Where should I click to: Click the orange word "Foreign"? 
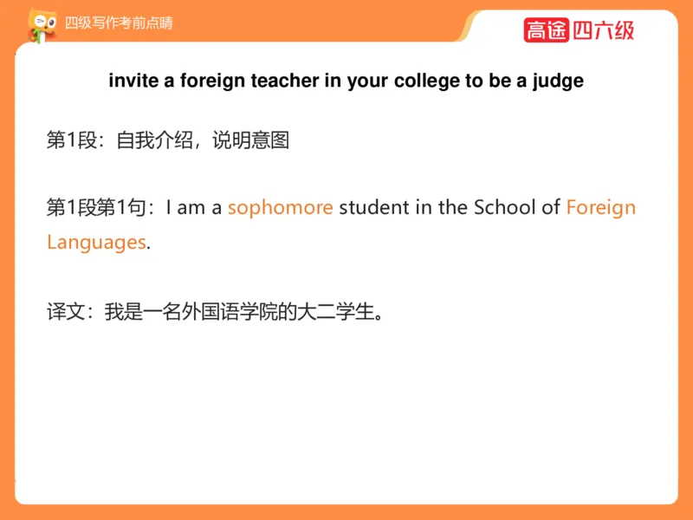click(600, 208)
